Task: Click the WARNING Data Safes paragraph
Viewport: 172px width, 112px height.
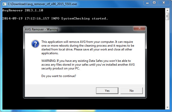Action: point(88,65)
